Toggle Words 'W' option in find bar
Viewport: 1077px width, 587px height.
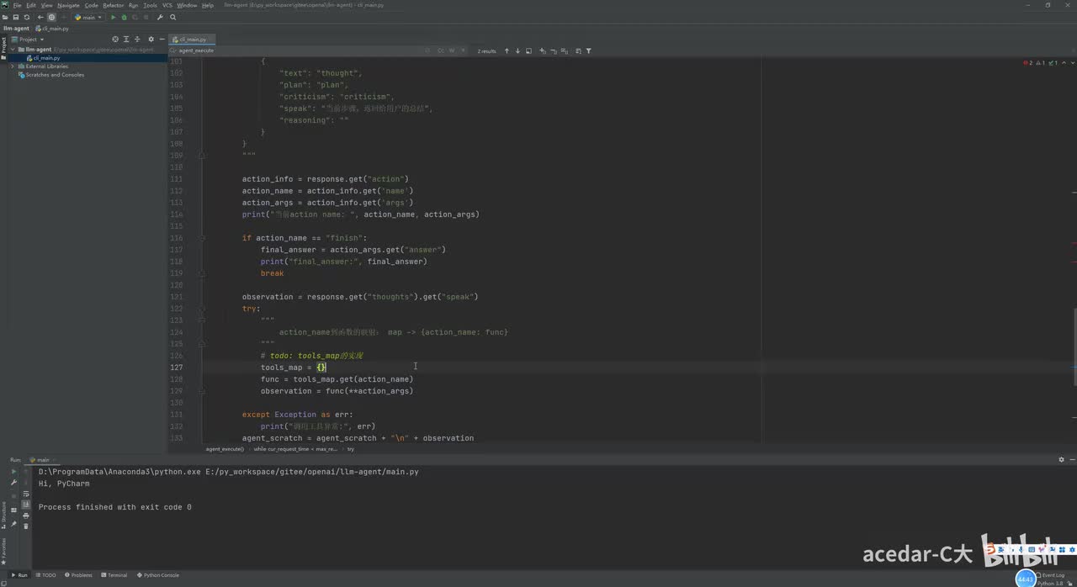(451, 50)
